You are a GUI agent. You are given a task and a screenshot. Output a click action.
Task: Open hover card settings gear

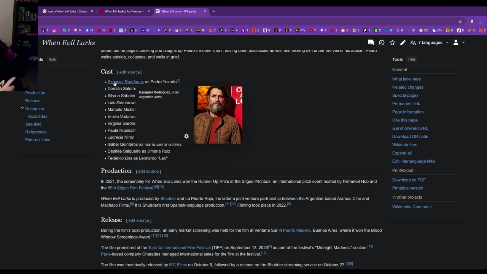tap(186, 136)
